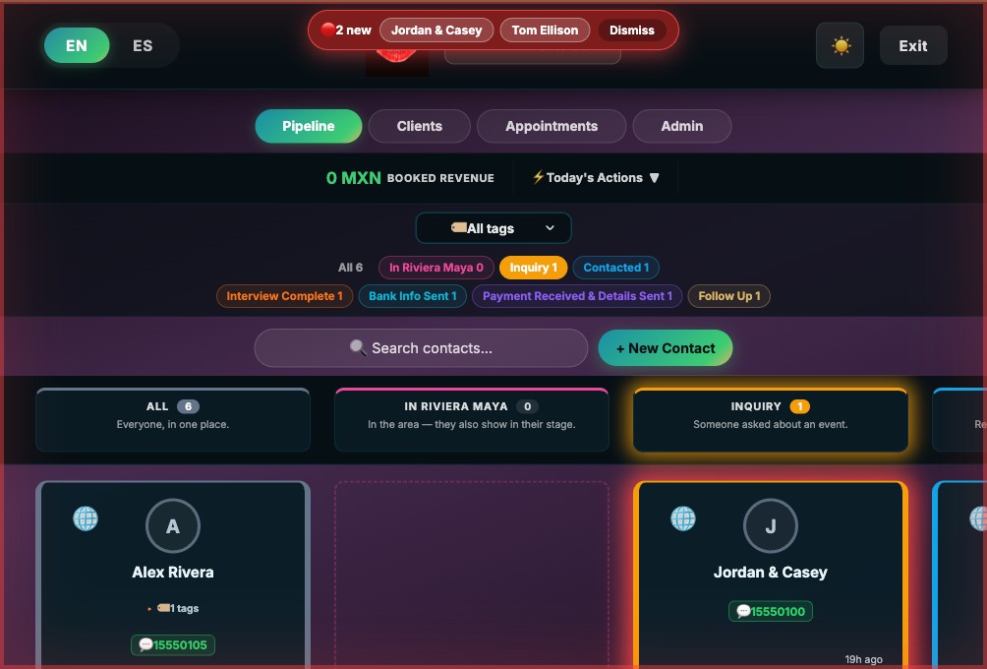
Task: Switch language to EN
Action: pos(77,45)
